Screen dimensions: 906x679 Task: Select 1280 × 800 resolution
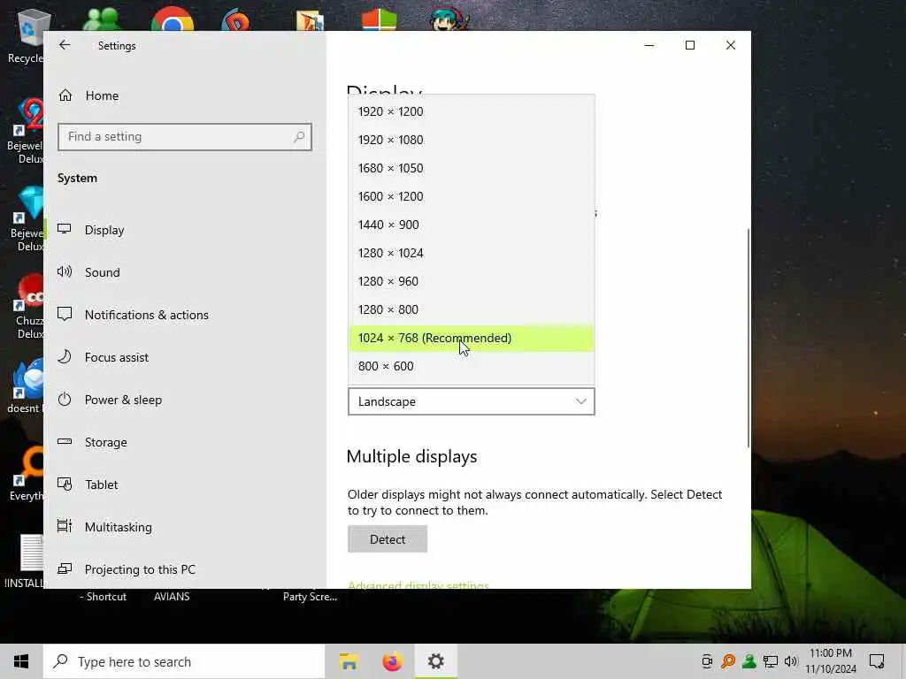coord(471,309)
